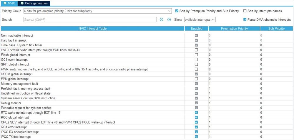Image resolution: width=294 pixels, height=140 pixels.
Task: Click the interrupt search input field
Action: point(90,19)
